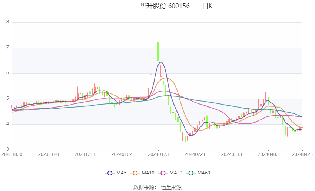Click the tall green candlestick above 7
This screenshot has width=315, height=191.
pyautogui.click(x=158, y=51)
